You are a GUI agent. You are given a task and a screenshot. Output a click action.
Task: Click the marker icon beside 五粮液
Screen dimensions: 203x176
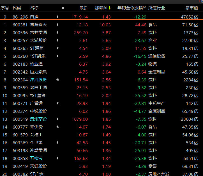click(58, 158)
